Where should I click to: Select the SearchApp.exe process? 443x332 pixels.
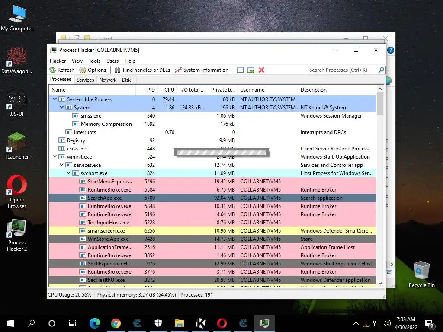[x=212, y=198]
